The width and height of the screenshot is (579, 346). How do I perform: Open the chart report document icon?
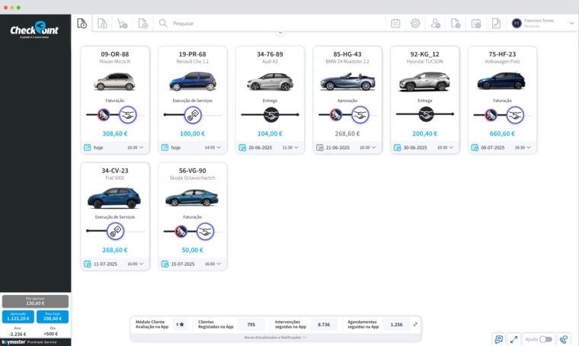(496, 24)
